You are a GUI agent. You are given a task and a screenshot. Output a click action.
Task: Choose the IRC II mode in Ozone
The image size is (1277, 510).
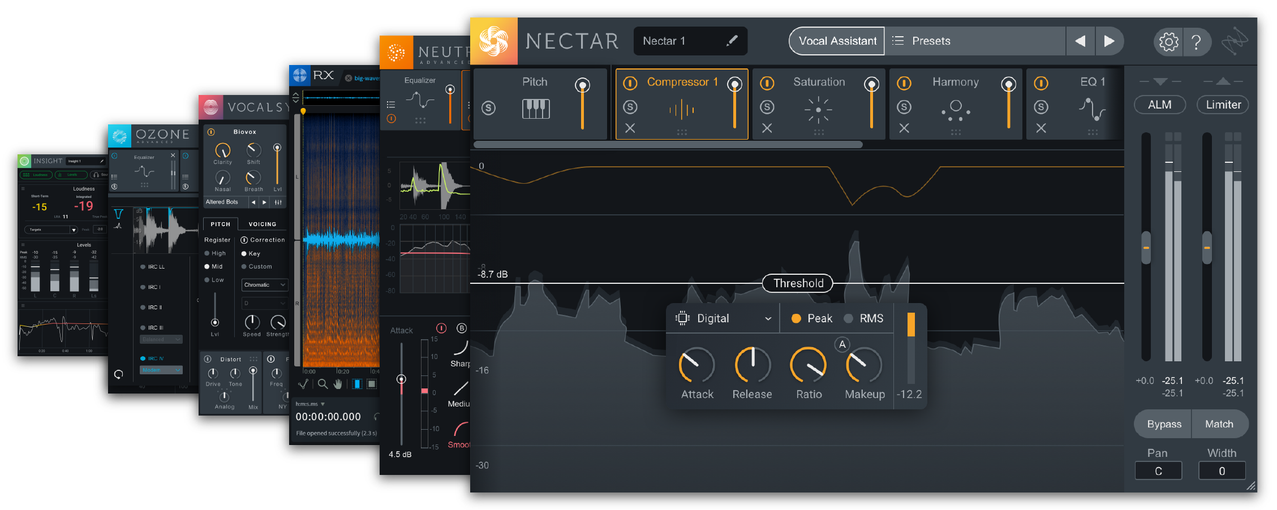[x=151, y=308]
